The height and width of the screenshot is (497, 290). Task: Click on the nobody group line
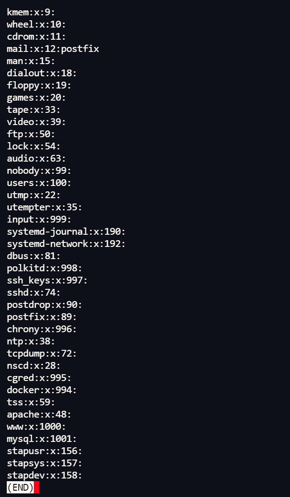39,171
